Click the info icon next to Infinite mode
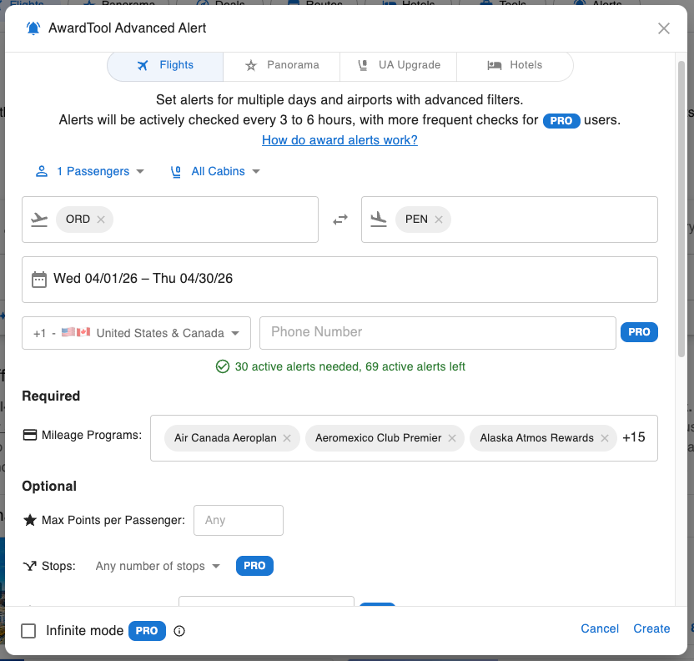The width and height of the screenshot is (694, 661). click(x=179, y=631)
